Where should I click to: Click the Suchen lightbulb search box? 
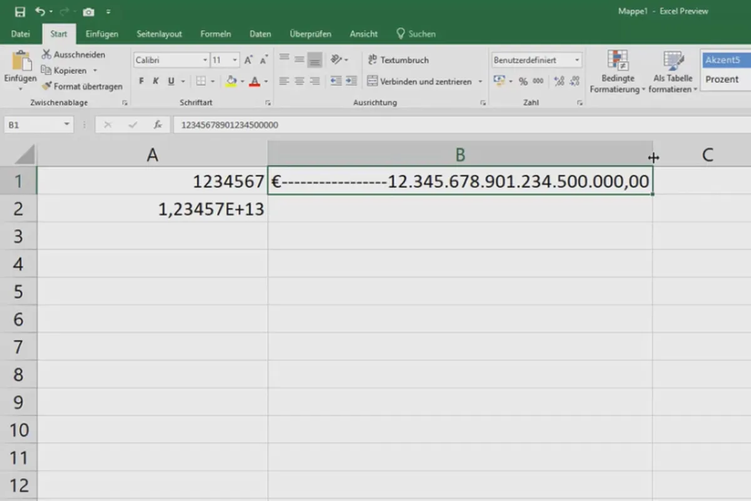[416, 34]
